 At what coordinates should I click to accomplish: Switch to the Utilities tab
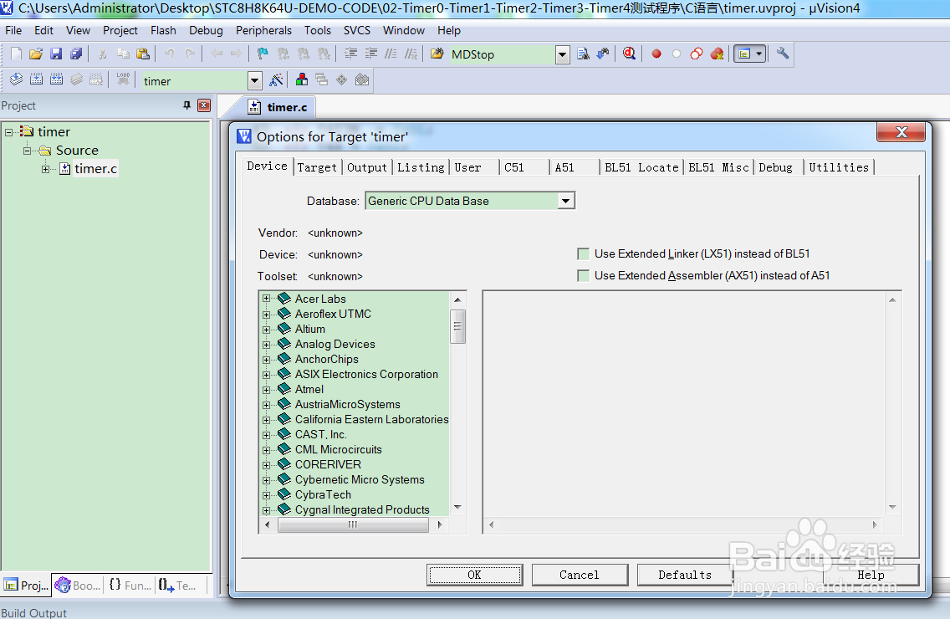coord(839,167)
